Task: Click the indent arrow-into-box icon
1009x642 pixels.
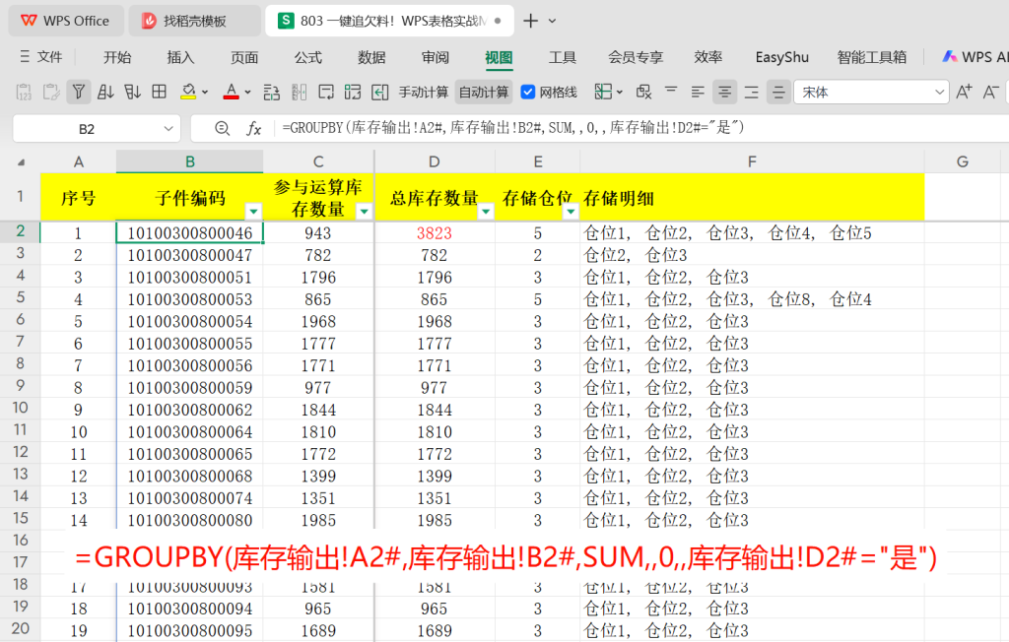Action: [x=379, y=93]
